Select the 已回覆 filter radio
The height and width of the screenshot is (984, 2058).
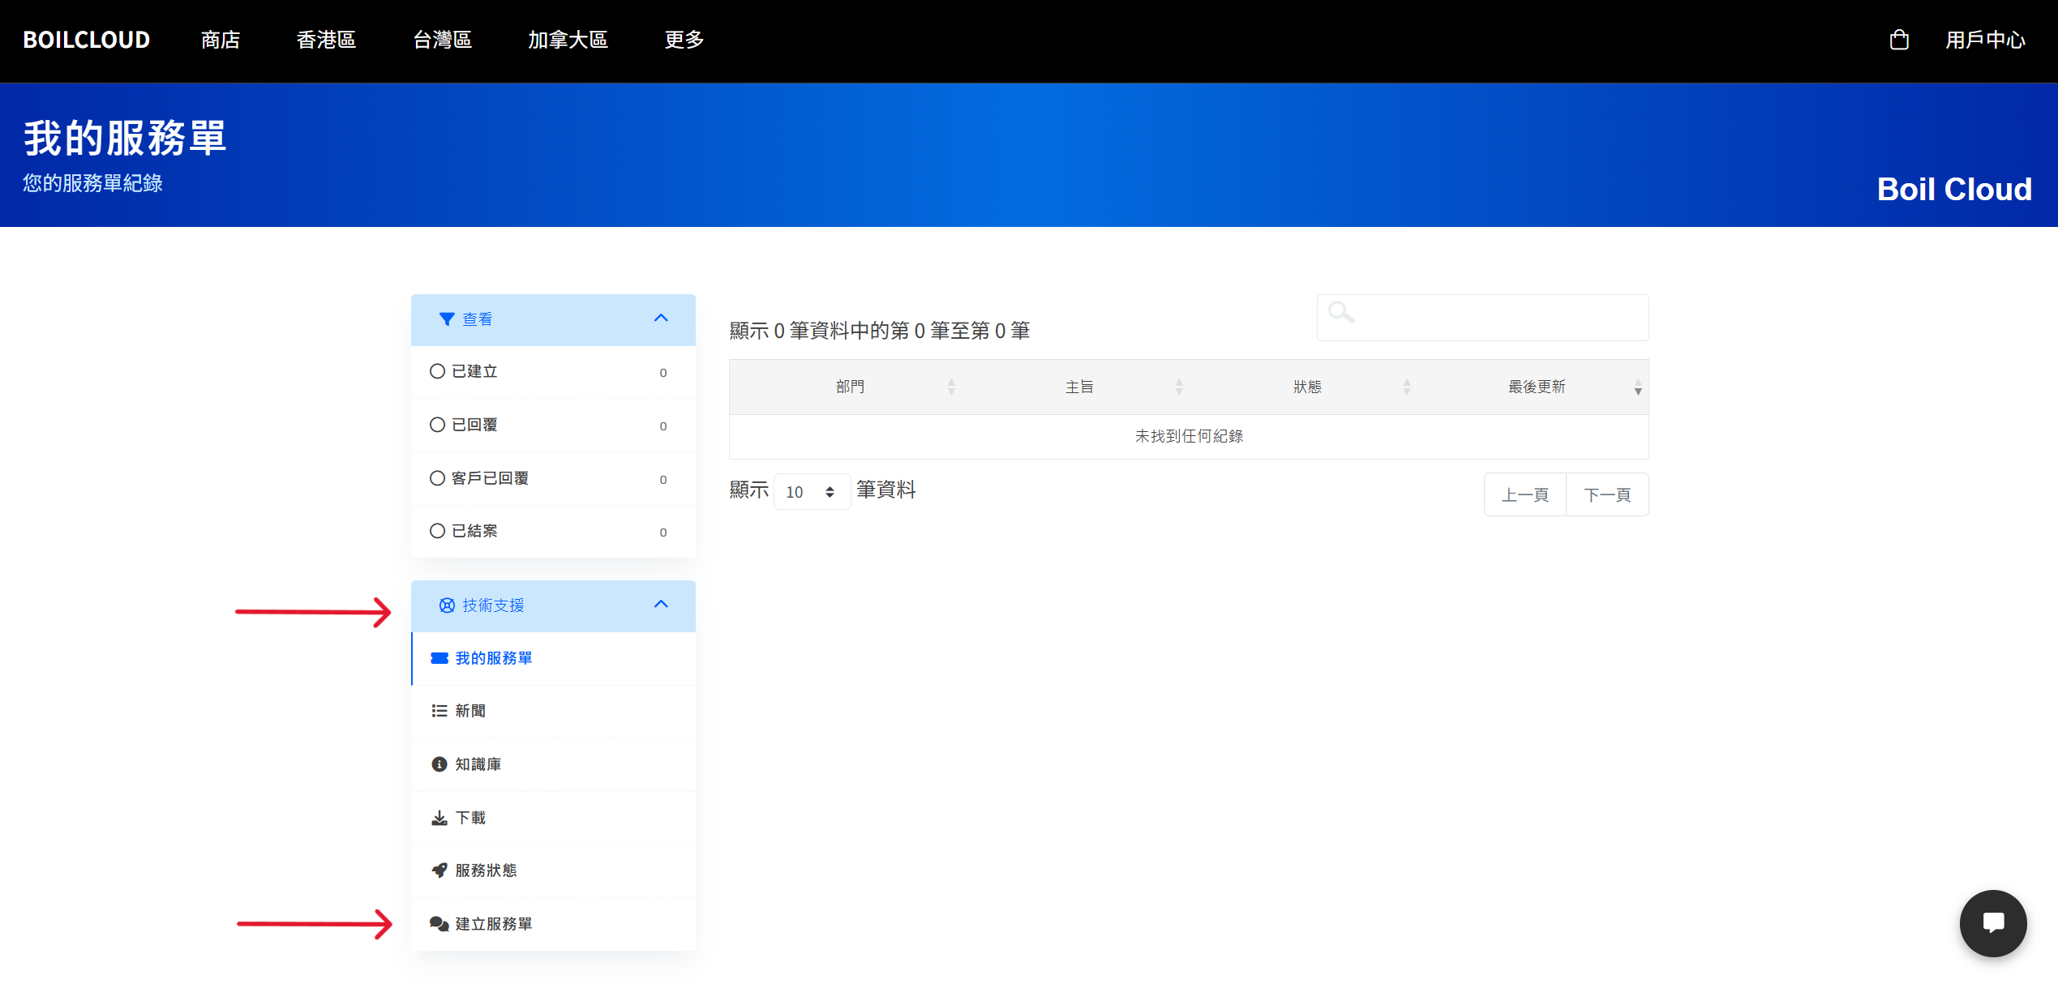[437, 425]
